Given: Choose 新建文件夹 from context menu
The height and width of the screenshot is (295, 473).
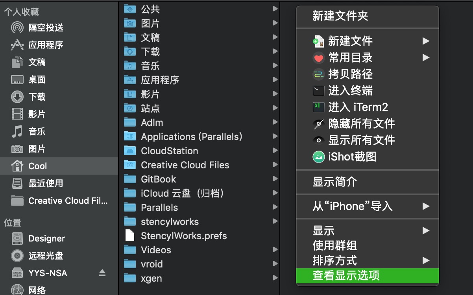Looking at the screenshot, I should (367, 16).
